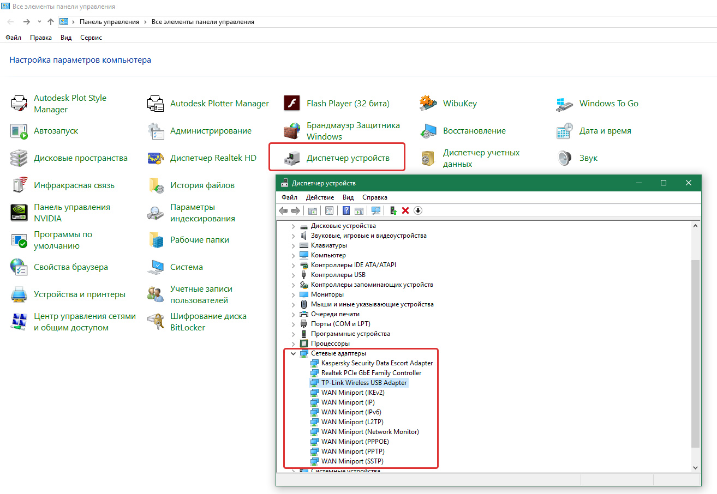
Task: Expand Клавиатуры node
Action: [294, 245]
